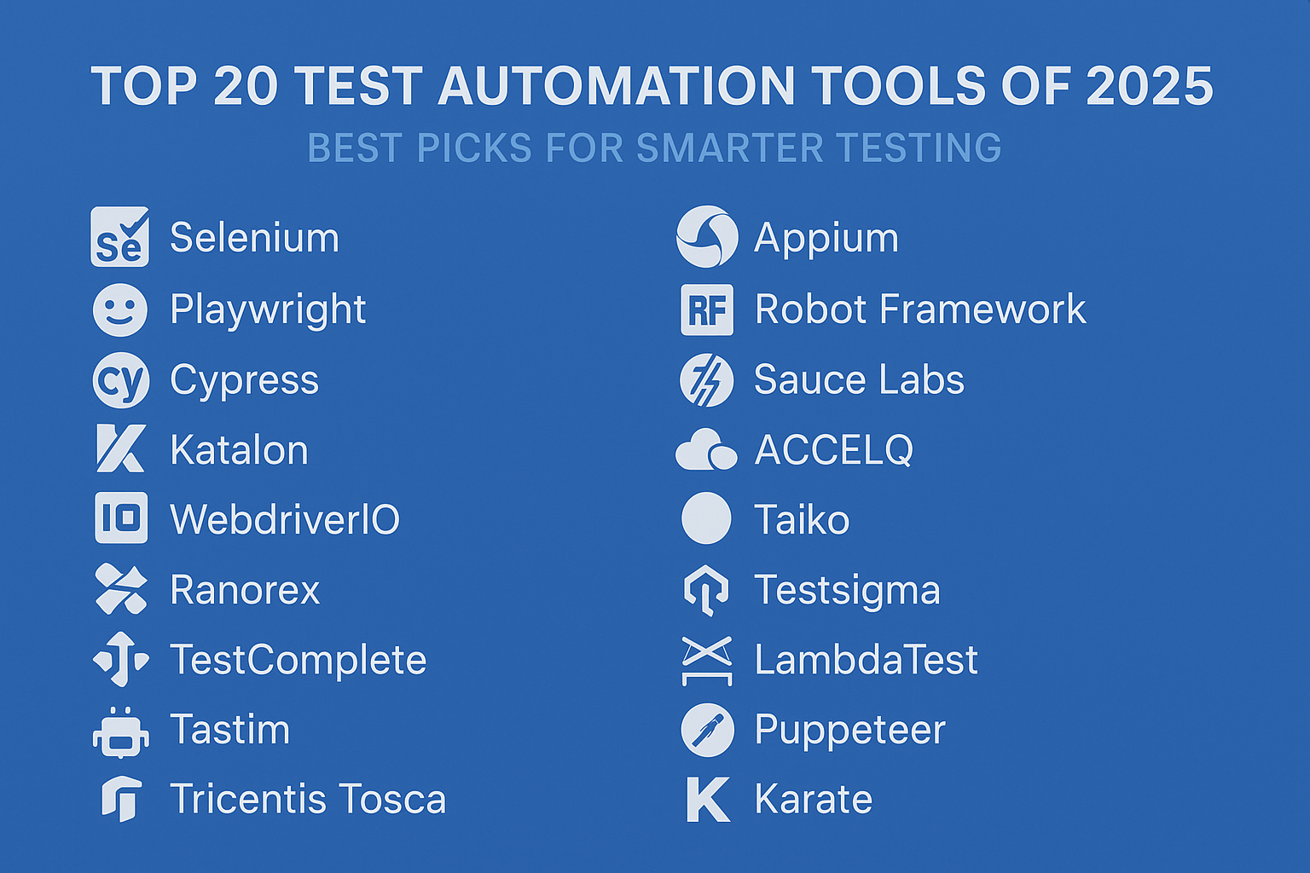Click the main title heading text
Image resolution: width=1310 pixels, height=873 pixels.
click(652, 86)
